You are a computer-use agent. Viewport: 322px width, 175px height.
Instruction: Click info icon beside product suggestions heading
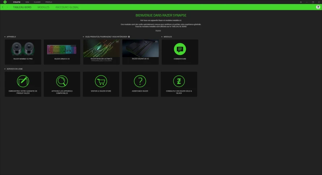click(129, 37)
